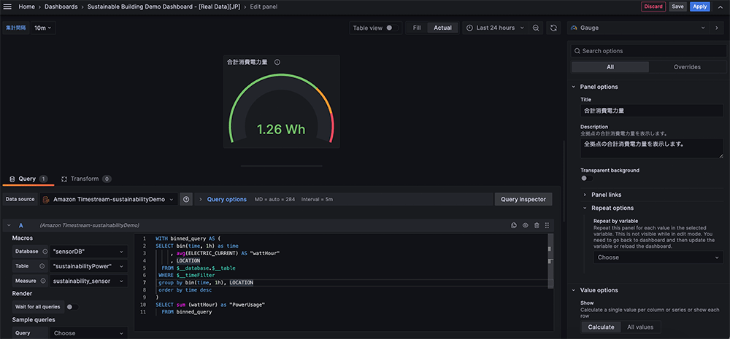The image size is (730, 339).
Task: Delete query A with the trash icon
Action: [x=537, y=225]
